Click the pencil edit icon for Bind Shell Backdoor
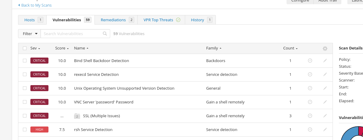The image size is (363, 140). click(x=325, y=61)
